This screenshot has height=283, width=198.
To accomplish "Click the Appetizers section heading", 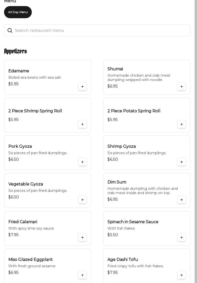I will [15, 51].
